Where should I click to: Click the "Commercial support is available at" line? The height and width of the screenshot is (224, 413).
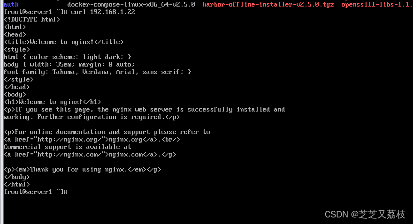pyautogui.click(x=67, y=147)
